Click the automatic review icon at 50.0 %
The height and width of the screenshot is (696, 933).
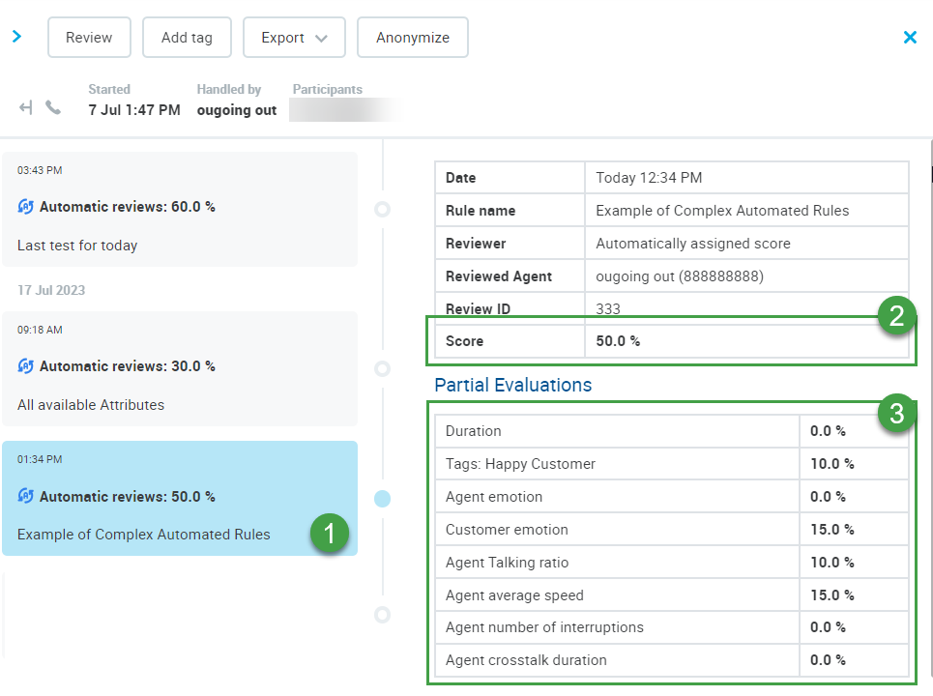coord(26,497)
